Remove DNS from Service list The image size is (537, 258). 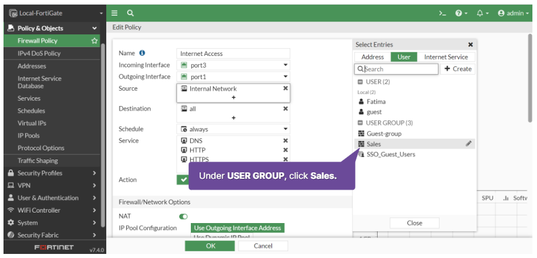point(285,140)
